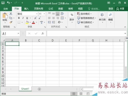Decrease font size with the smaller A
The image size is (128, 96).
point(40,18)
